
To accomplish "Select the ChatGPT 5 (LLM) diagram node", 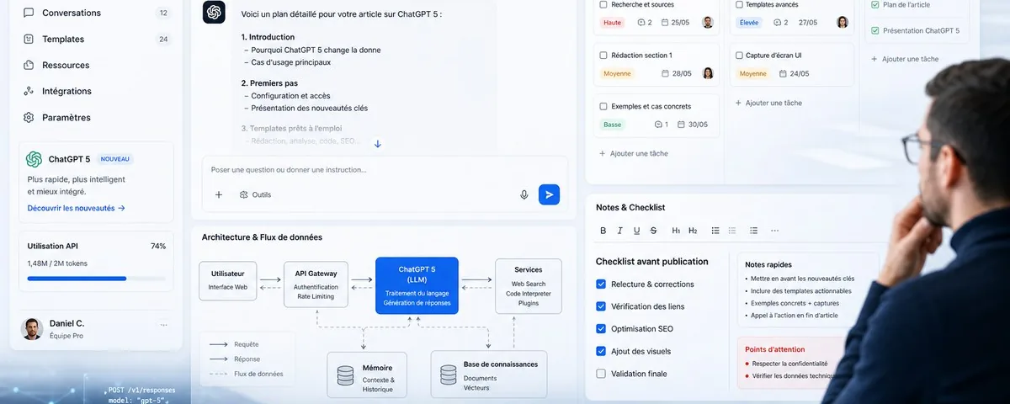I will [417, 286].
